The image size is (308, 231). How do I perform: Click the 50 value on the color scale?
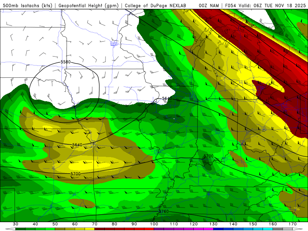[x=55, y=224]
